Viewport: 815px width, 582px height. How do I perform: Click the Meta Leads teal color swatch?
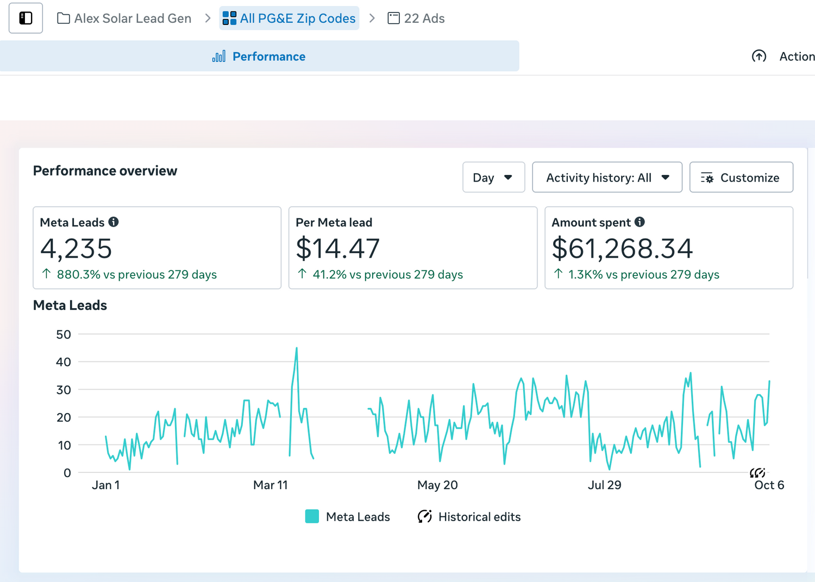click(312, 517)
